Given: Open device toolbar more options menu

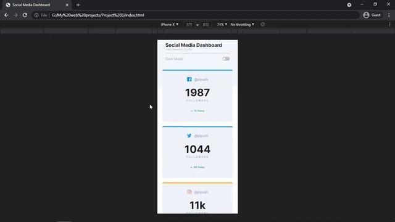Looking at the screenshot, I should [389, 25].
